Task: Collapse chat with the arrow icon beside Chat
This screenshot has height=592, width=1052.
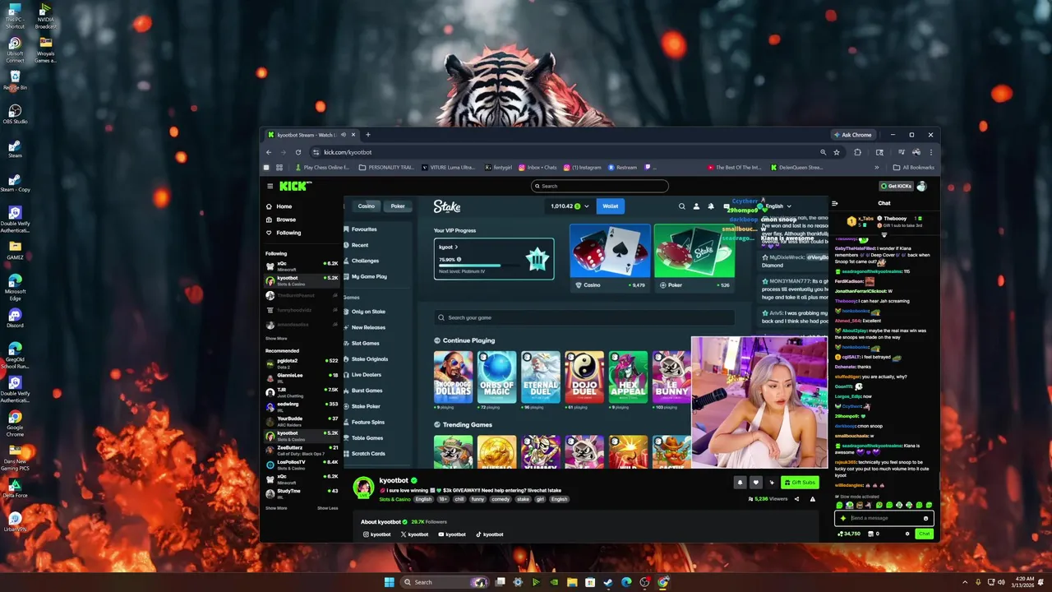Action: point(835,203)
